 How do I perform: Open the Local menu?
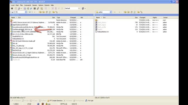(13, 5)
